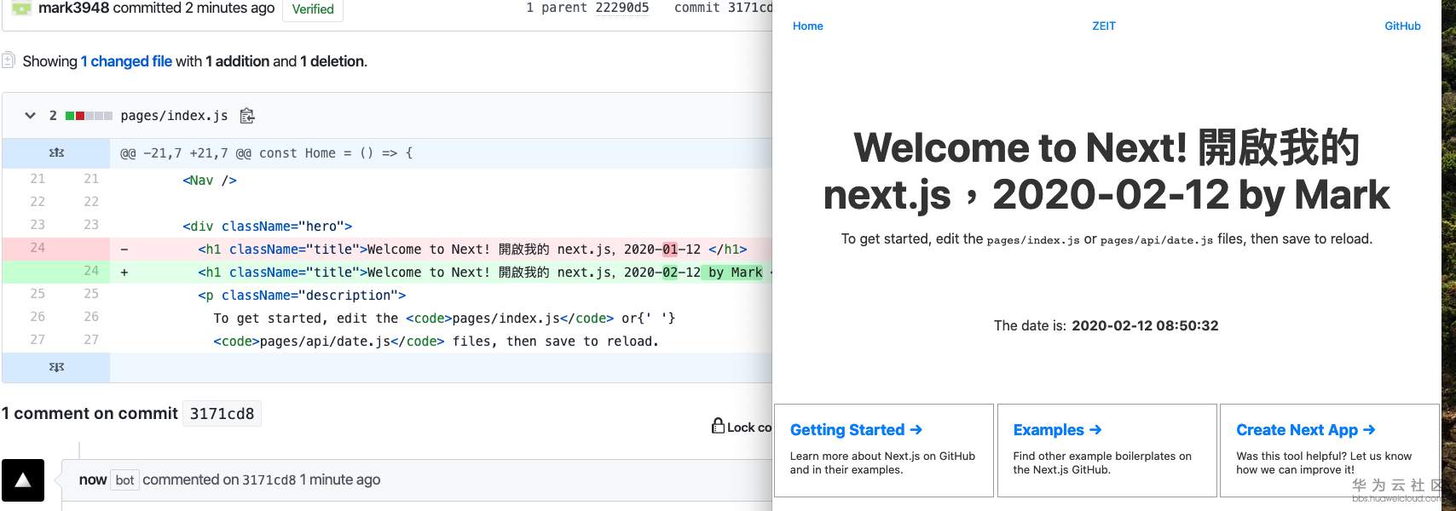Click old line number 21 in diff
Image resolution: width=1456 pixels, height=511 pixels.
click(38, 179)
